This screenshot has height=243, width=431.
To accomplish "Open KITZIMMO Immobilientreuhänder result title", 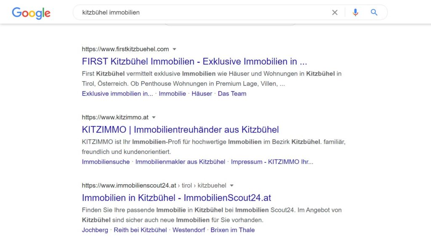I will [180, 129].
